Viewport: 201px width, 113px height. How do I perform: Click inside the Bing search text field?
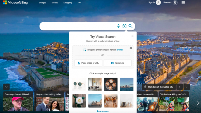tap(79, 26)
